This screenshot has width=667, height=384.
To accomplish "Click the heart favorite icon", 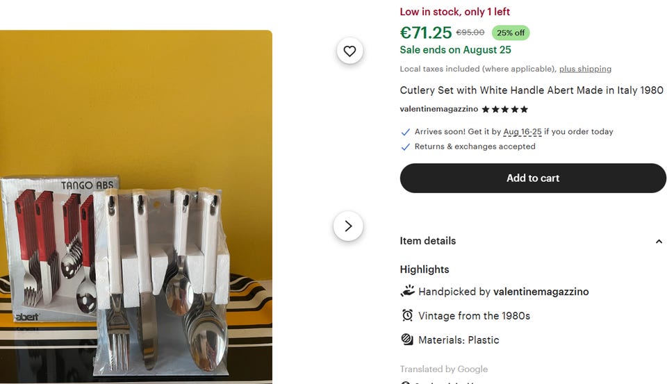I will [x=349, y=51].
